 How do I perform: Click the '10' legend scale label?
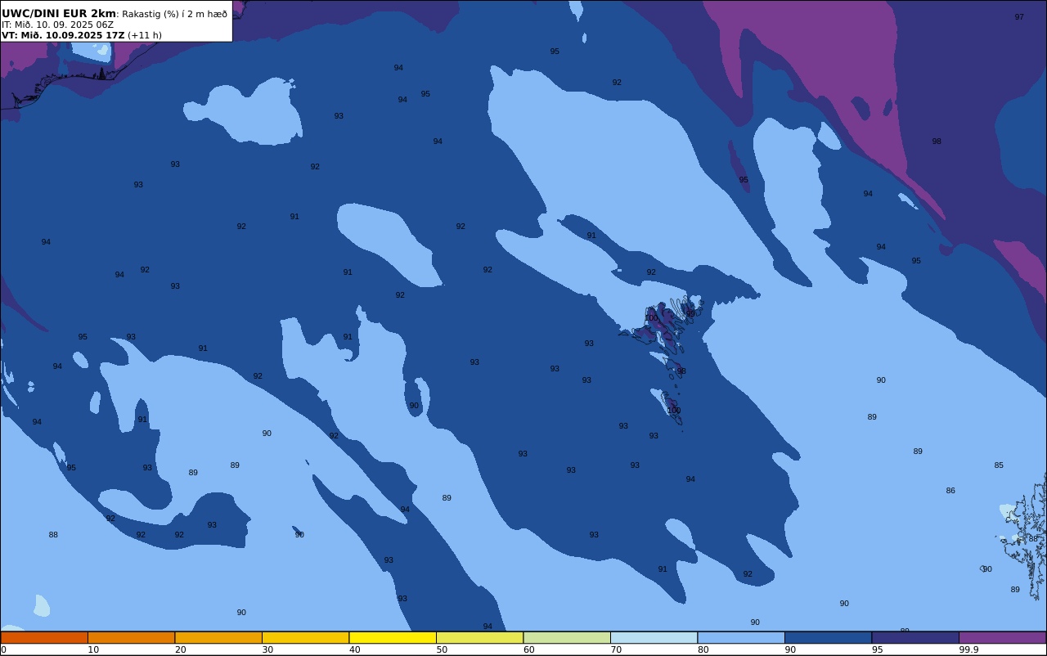93,649
